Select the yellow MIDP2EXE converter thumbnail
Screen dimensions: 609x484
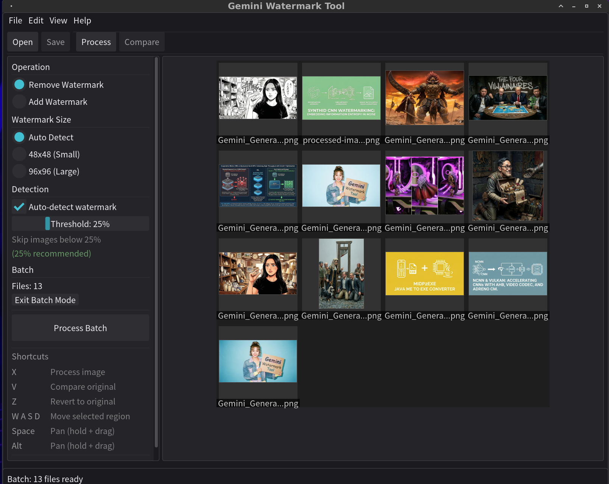pos(424,273)
